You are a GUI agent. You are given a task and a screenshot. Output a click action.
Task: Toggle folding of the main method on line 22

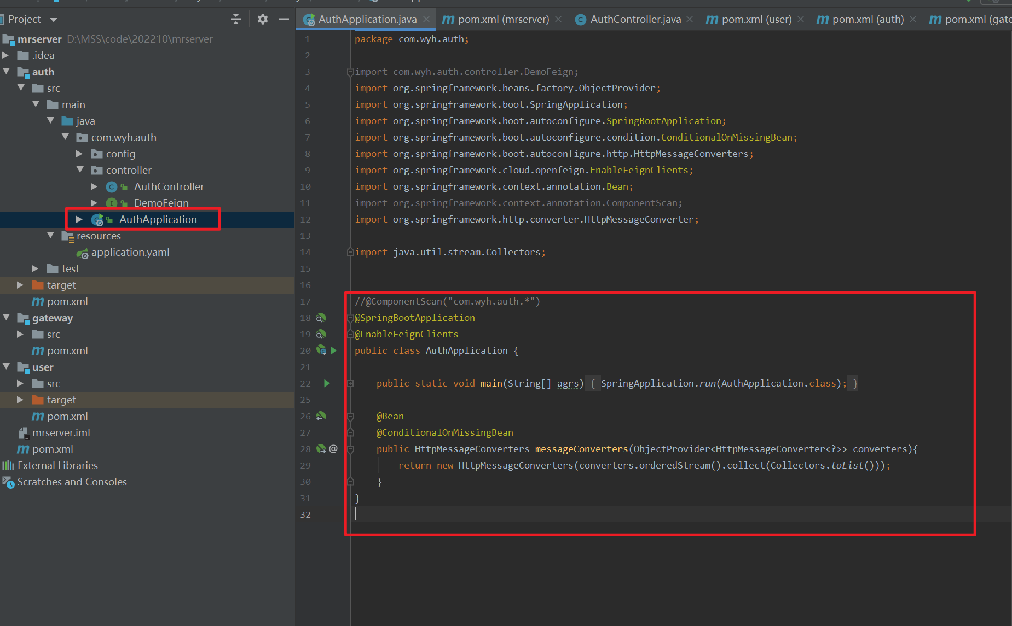(x=350, y=383)
